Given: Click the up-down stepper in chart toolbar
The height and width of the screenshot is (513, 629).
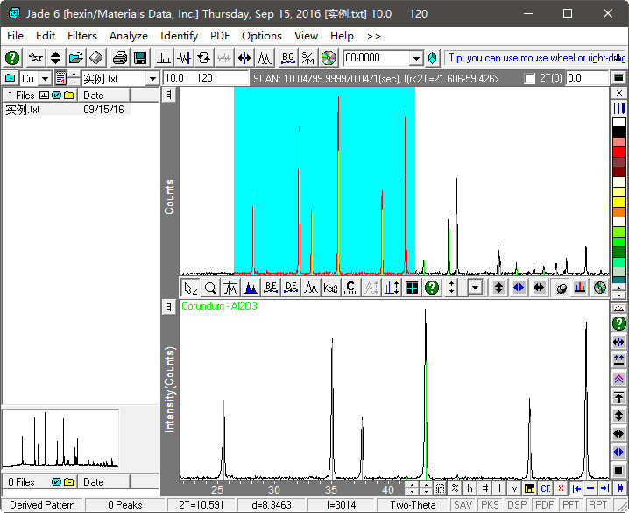Looking at the screenshot, I should click(x=452, y=288).
